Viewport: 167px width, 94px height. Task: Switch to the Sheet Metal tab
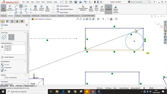click(26, 16)
